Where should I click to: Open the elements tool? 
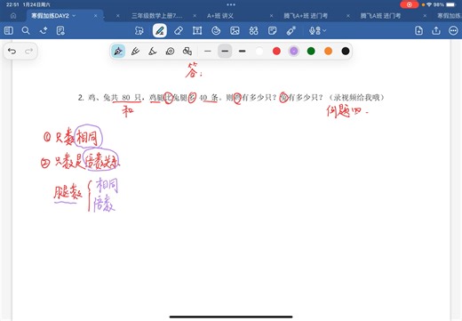point(253,30)
